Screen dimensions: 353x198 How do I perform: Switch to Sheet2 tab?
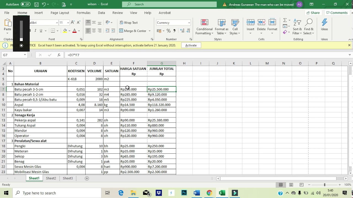click(51, 178)
